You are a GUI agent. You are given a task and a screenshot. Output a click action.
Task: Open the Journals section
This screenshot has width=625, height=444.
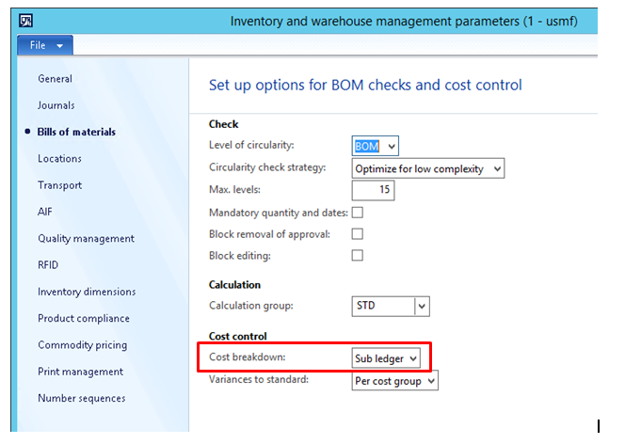(56, 105)
